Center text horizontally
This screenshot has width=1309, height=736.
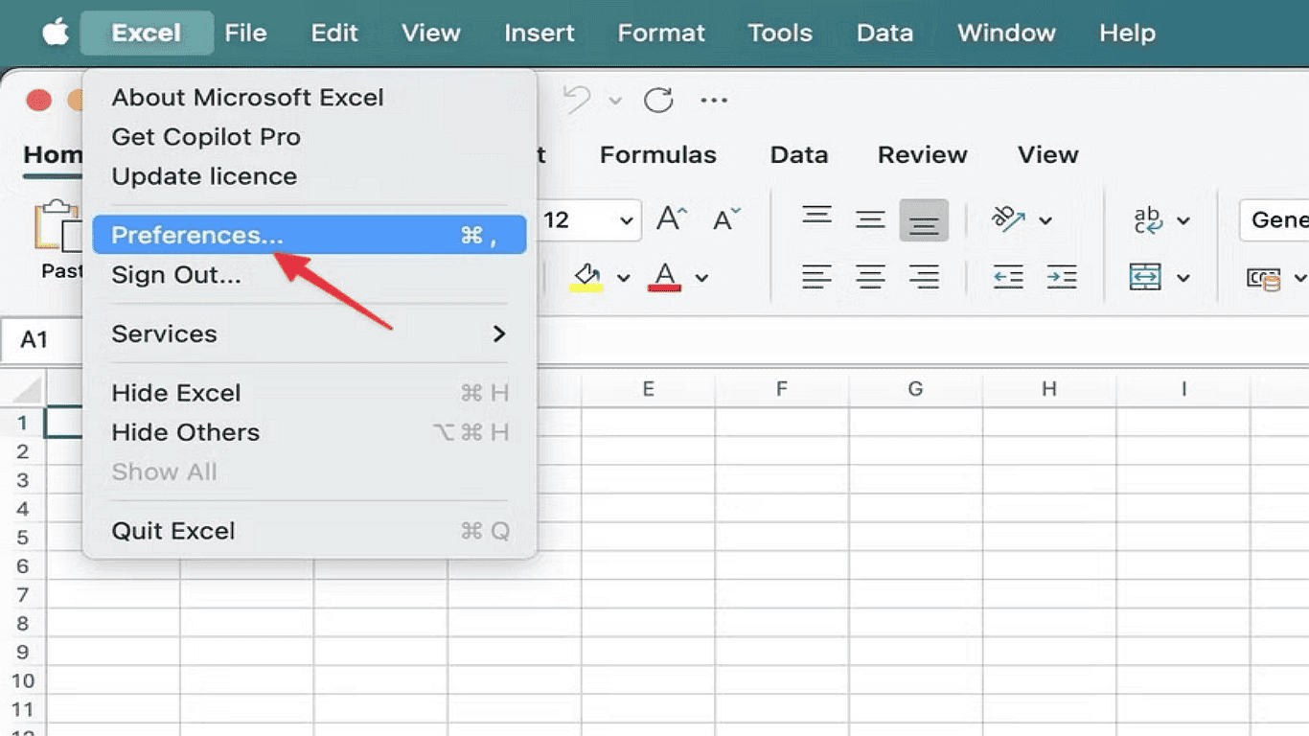[870, 277]
